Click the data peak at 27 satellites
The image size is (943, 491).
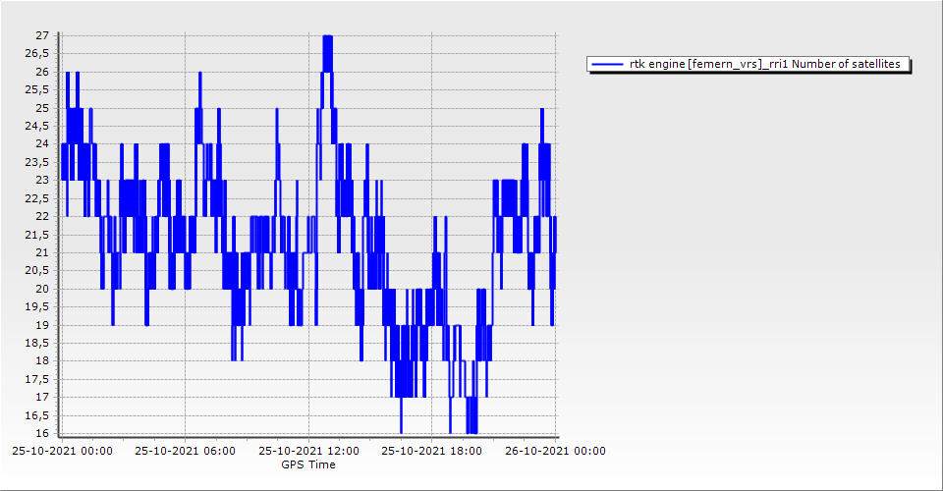coord(328,37)
